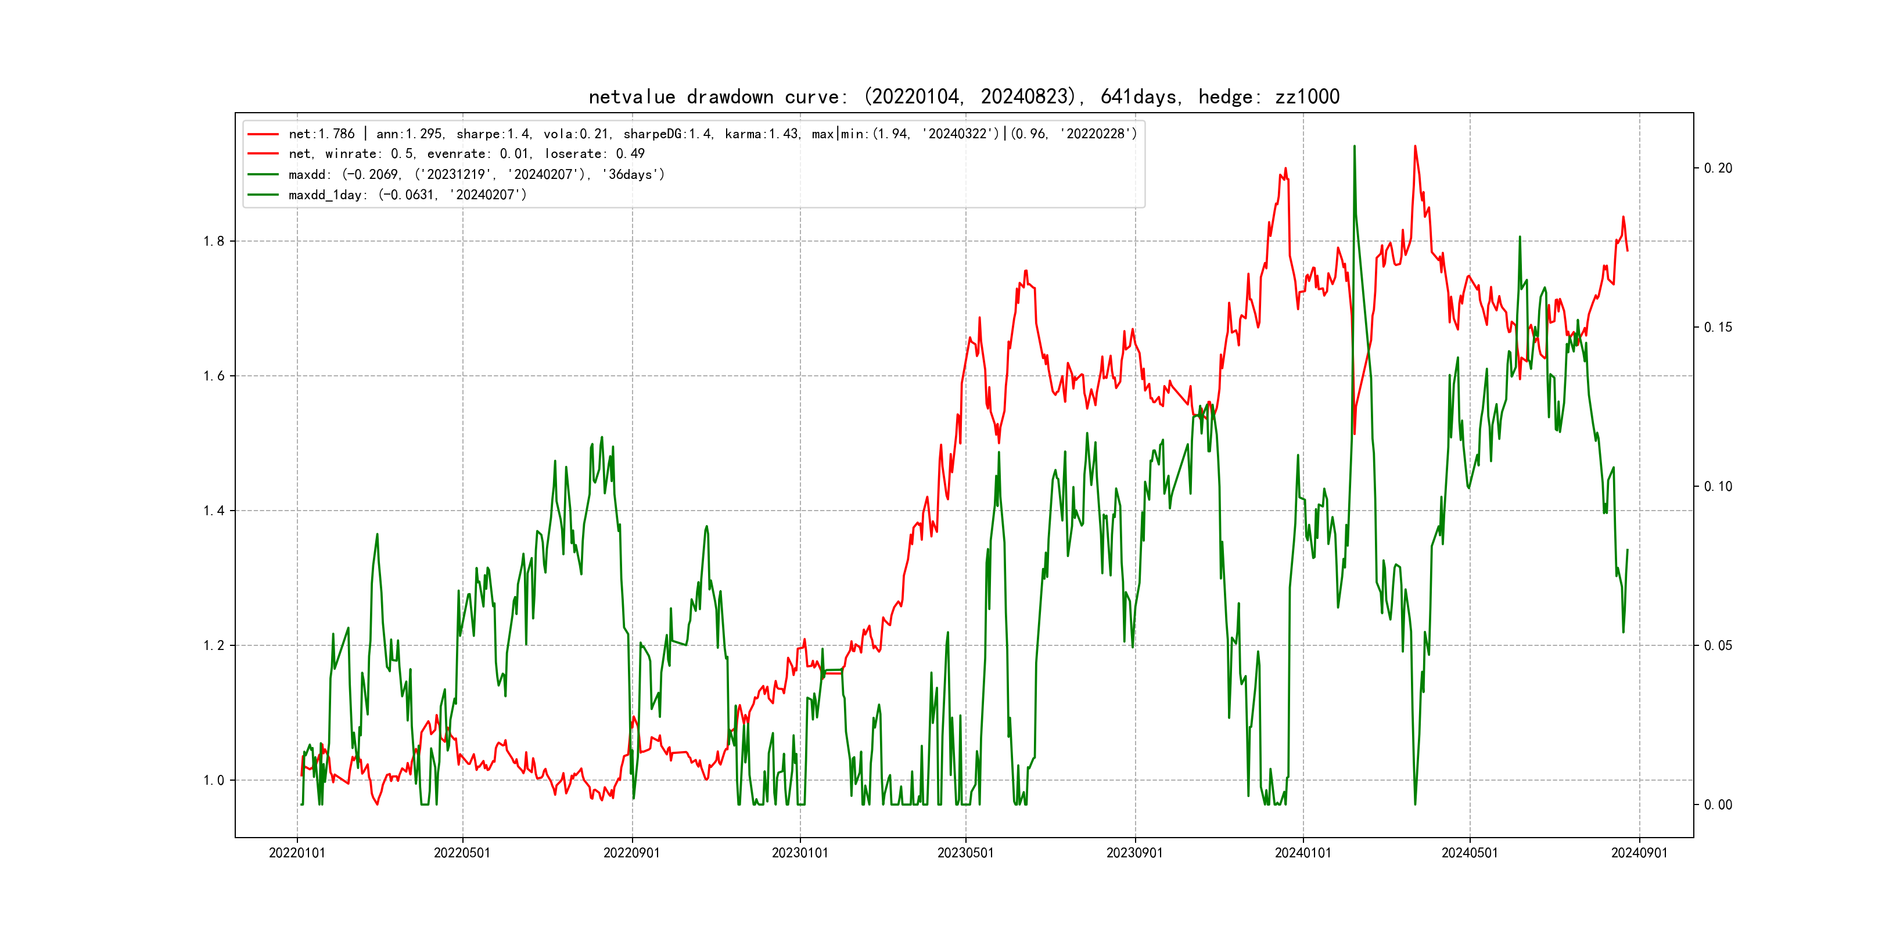
Task: Click the green line beside maxdd_1day legend entry
Action: click(263, 195)
